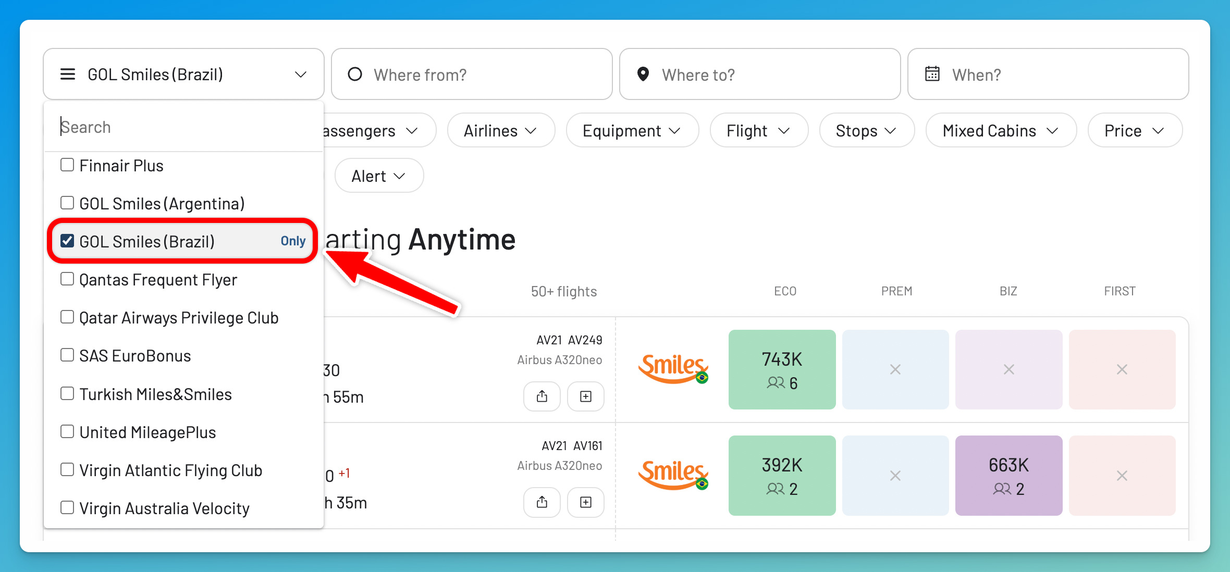The width and height of the screenshot is (1230, 572).
Task: Check the Qantas Frequent Flyer checkbox
Action: (x=67, y=279)
